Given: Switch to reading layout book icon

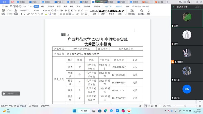Looking at the screenshot, I should 152,106.
